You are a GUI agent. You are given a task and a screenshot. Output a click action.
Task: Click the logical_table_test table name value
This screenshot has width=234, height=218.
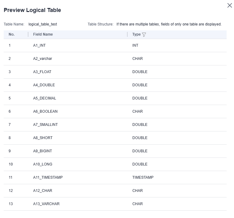click(43, 24)
